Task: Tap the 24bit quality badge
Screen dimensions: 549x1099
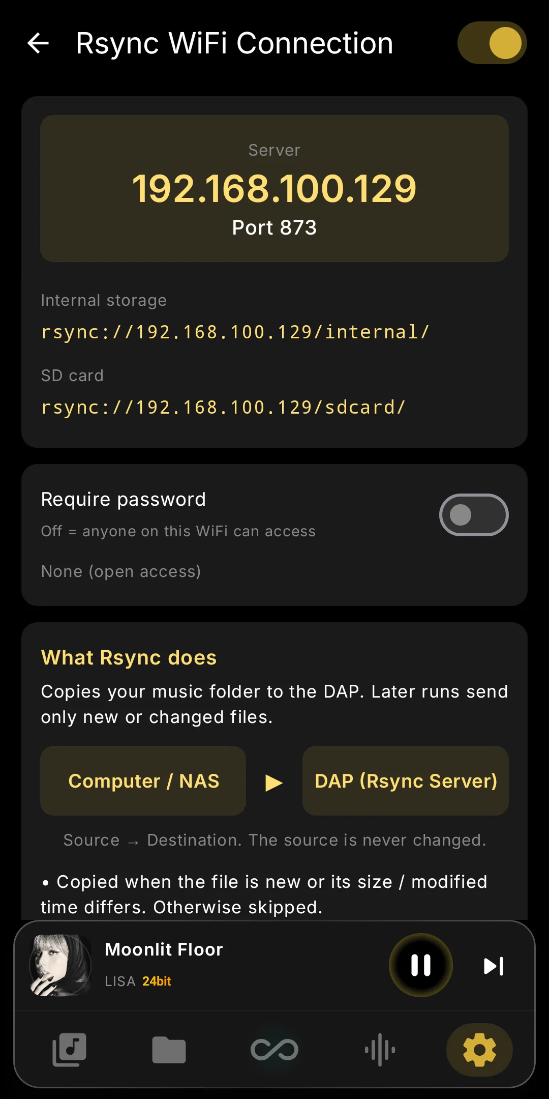Action: point(157,981)
